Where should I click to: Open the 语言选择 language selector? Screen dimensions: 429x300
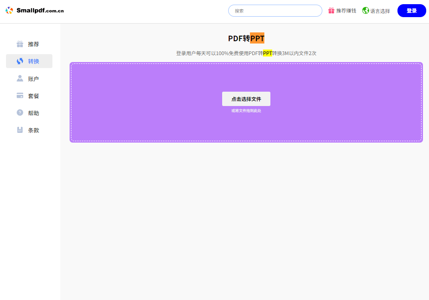point(380,11)
